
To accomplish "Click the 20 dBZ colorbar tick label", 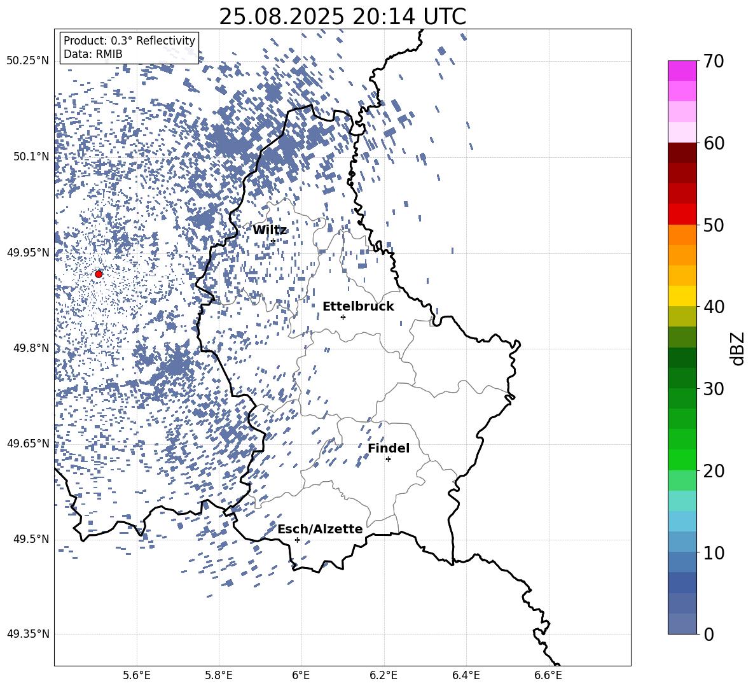I will tap(714, 471).
